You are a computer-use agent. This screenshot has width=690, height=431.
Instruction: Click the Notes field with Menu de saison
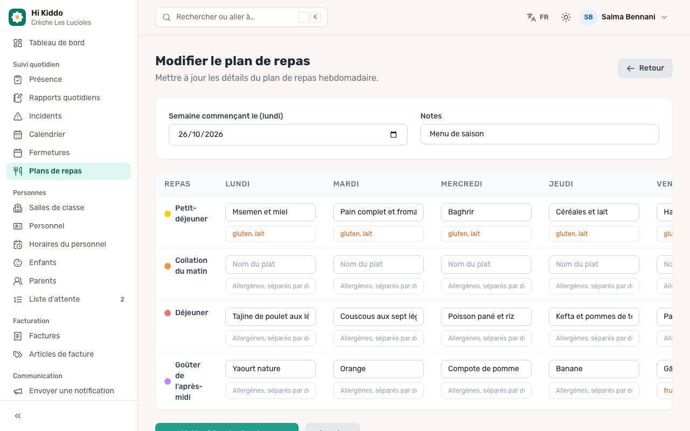point(540,134)
